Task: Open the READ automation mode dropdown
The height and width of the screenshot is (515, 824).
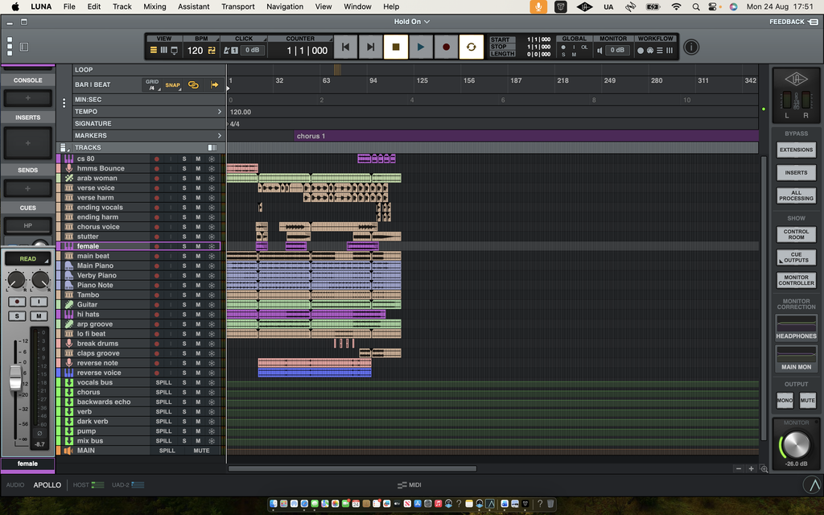Action: (27, 258)
